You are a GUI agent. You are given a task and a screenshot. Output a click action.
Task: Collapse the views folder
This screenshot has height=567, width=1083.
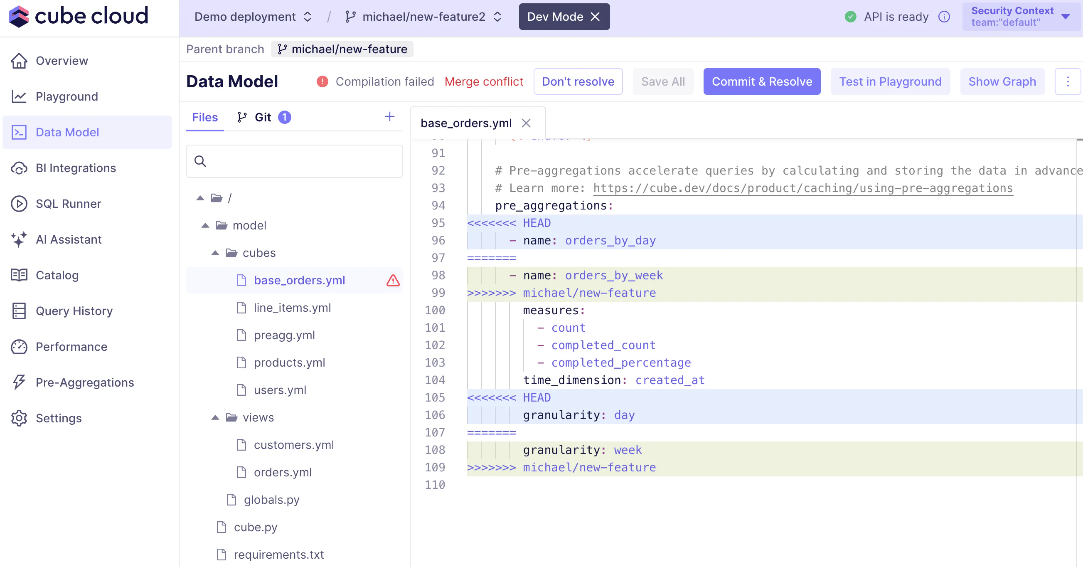215,417
